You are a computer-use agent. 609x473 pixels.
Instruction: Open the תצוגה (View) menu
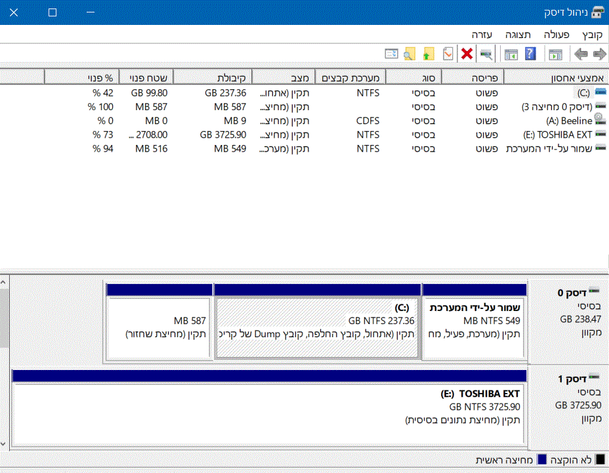[x=518, y=34]
